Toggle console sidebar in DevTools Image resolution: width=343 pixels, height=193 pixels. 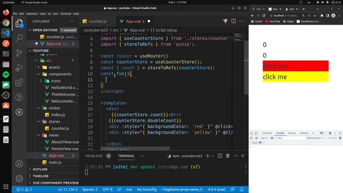[251, 138]
